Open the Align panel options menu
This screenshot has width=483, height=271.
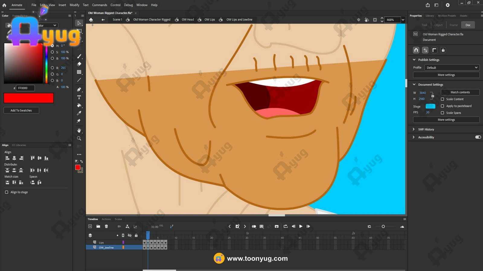69,145
